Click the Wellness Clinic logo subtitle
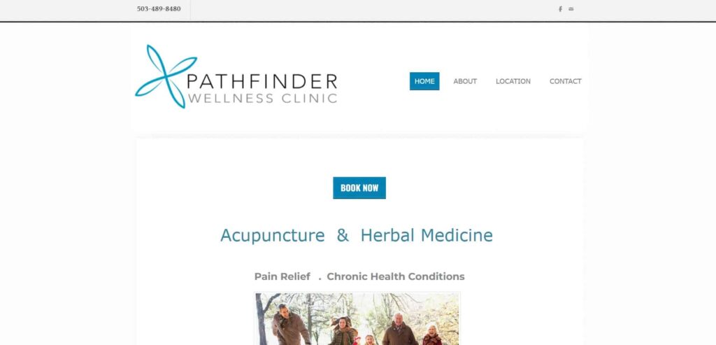The image size is (716, 345). coord(263,99)
